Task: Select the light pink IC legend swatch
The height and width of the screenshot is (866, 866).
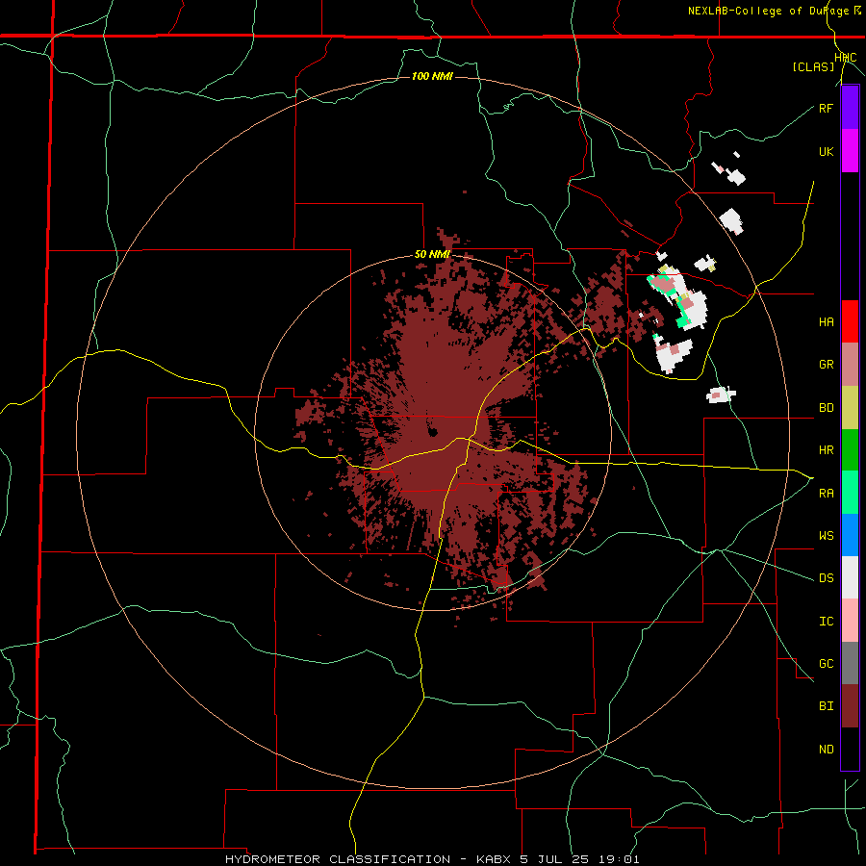Action: pyautogui.click(x=850, y=621)
